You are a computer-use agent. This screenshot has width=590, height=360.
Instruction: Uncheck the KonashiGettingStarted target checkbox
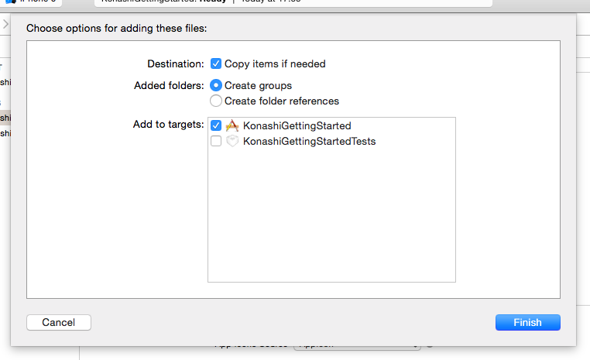(x=216, y=125)
